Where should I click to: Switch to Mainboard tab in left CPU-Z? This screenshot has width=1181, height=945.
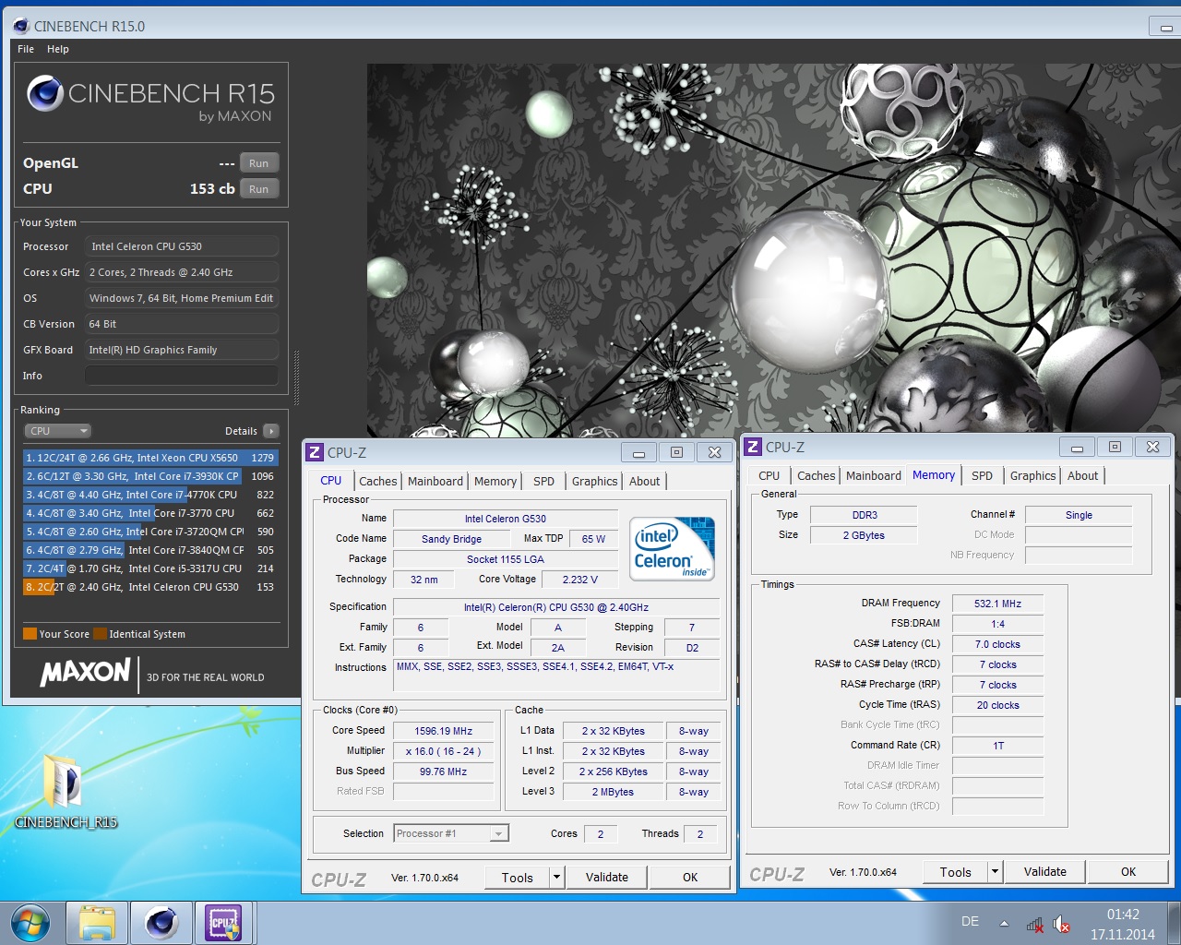point(435,482)
